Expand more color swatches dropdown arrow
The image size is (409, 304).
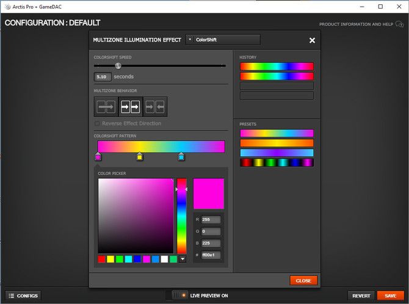click(x=183, y=259)
